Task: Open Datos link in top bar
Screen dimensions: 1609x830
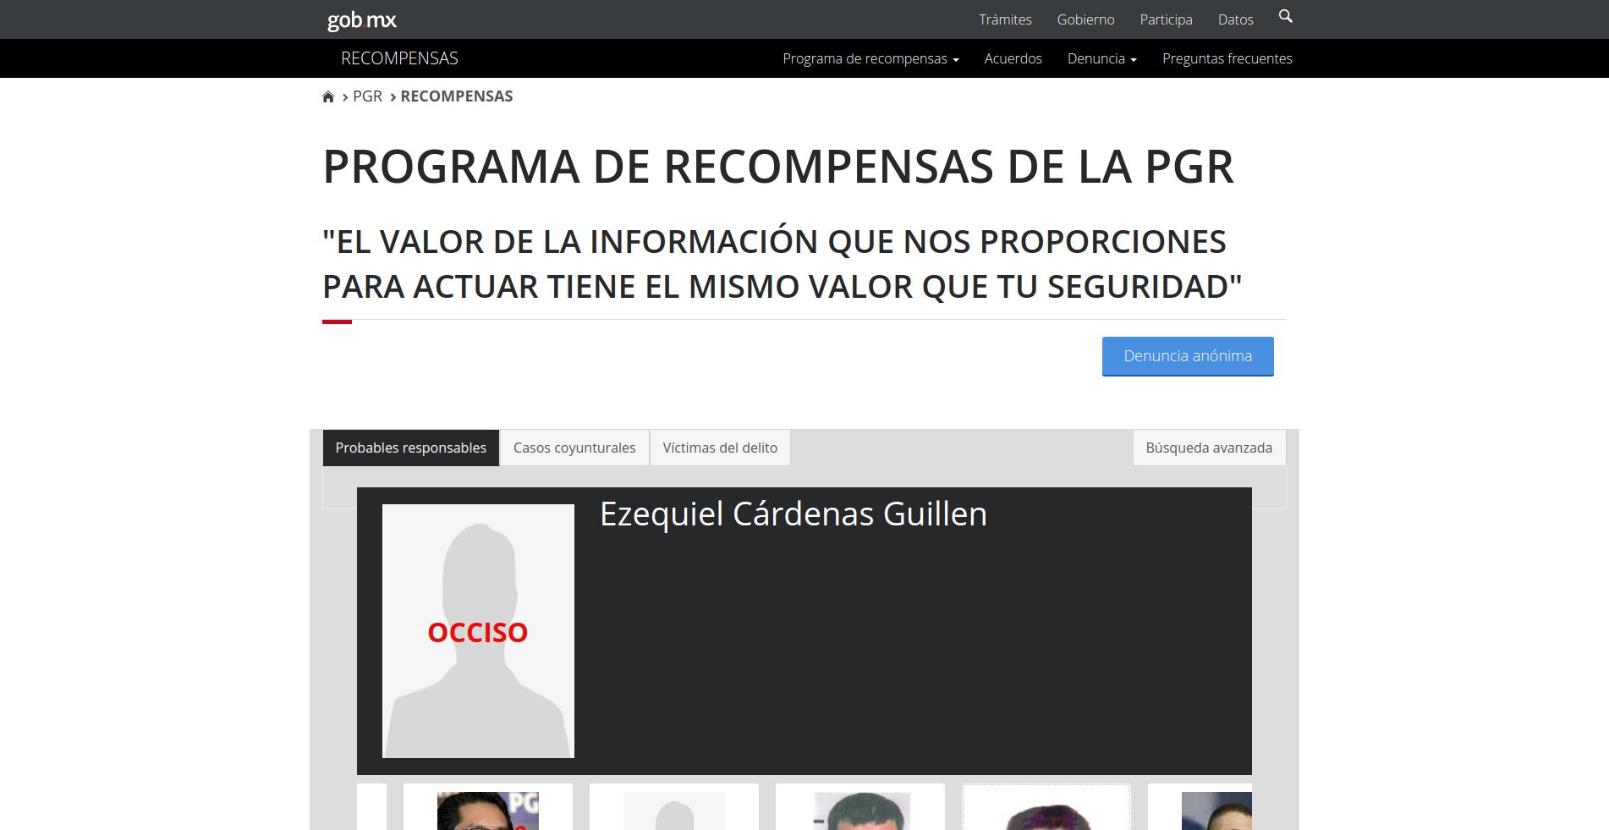Action: click(x=1235, y=19)
